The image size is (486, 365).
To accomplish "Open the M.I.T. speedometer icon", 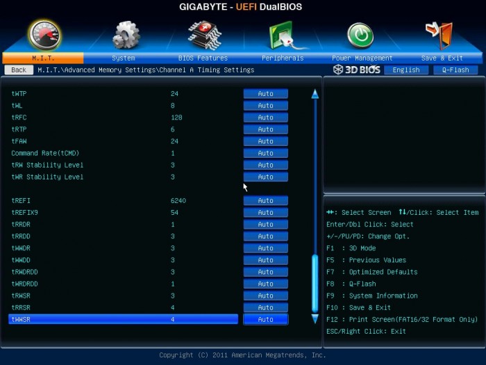I will (44, 35).
